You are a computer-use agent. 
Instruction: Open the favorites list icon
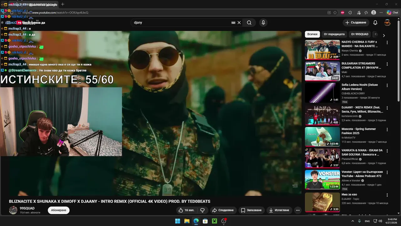click(x=366, y=13)
